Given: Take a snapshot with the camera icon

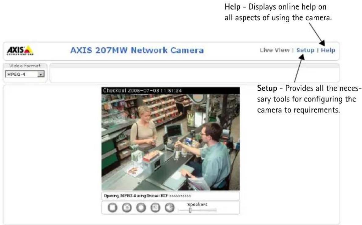Looking at the screenshot, I should (x=127, y=208).
